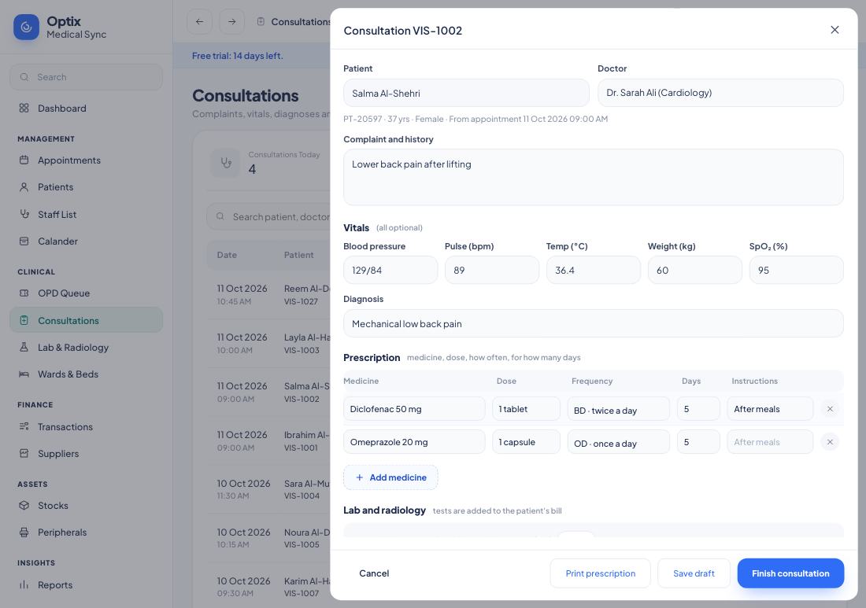Select the 11 Oct 2026 10:45 AM row date
The width and height of the screenshot is (866, 608).
click(242, 295)
